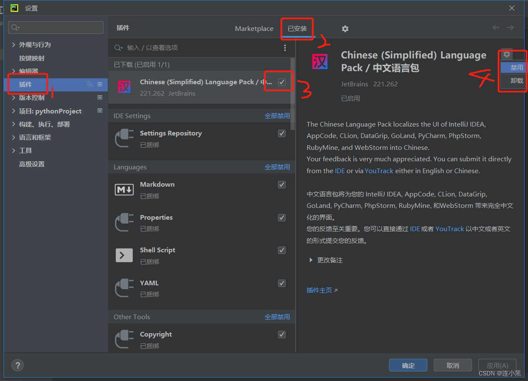Click the back arrow in plugin header
This screenshot has width=528, height=381.
point(496,28)
